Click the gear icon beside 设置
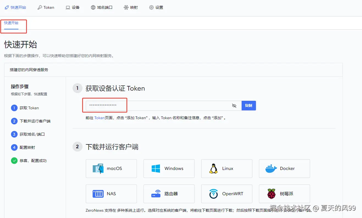 click(151, 7)
